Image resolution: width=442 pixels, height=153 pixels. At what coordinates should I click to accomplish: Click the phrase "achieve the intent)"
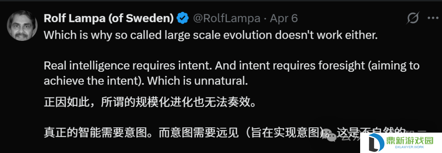point(94,81)
